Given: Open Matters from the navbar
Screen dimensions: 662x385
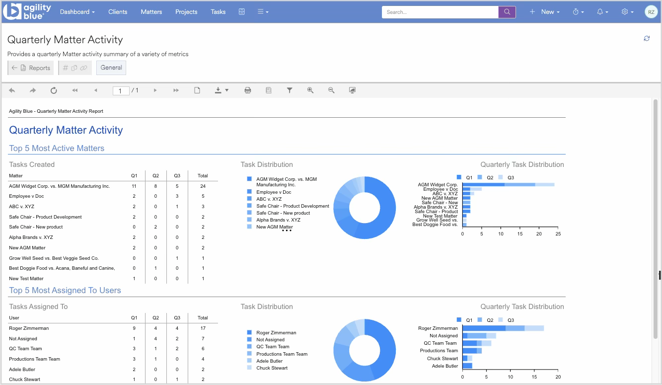Looking at the screenshot, I should 151,12.
